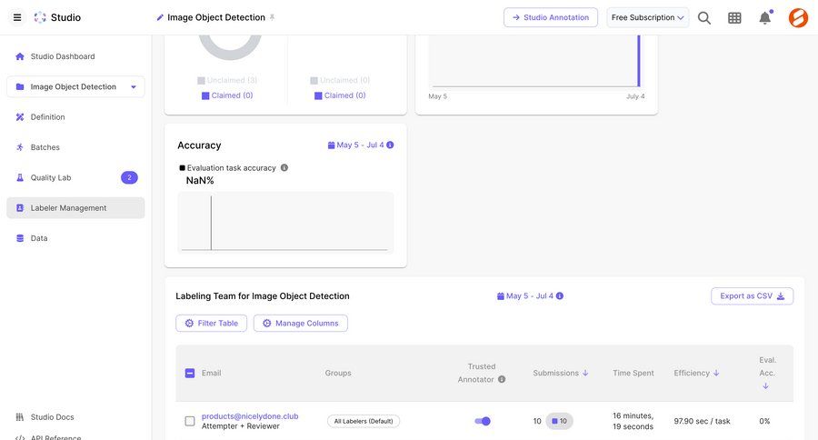Click the Email column header
The height and width of the screenshot is (440, 818).
click(x=211, y=374)
